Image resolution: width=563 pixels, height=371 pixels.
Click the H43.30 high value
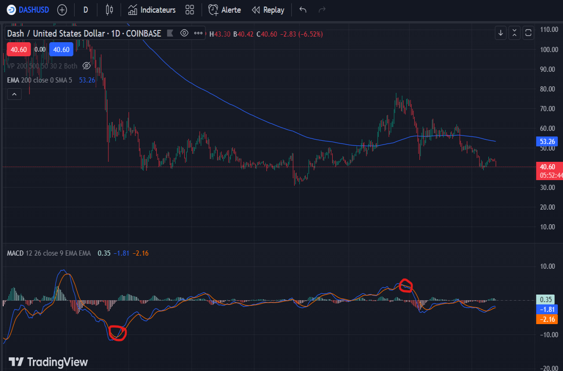click(x=220, y=34)
